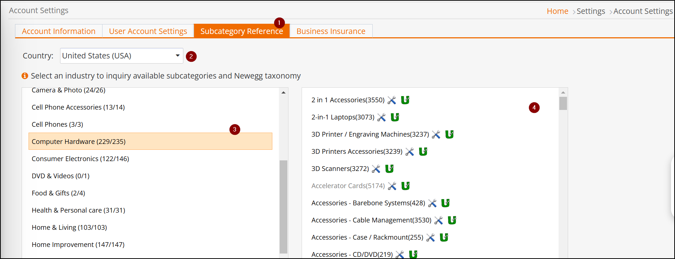
Task: Click the orange info icon beside the industry hint
Action: coord(25,76)
